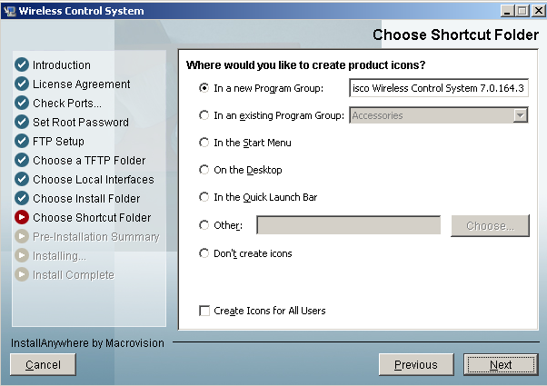Screen dimensions: 547x386
Task: Select the 'In a new Program Group' option
Action: (x=204, y=88)
